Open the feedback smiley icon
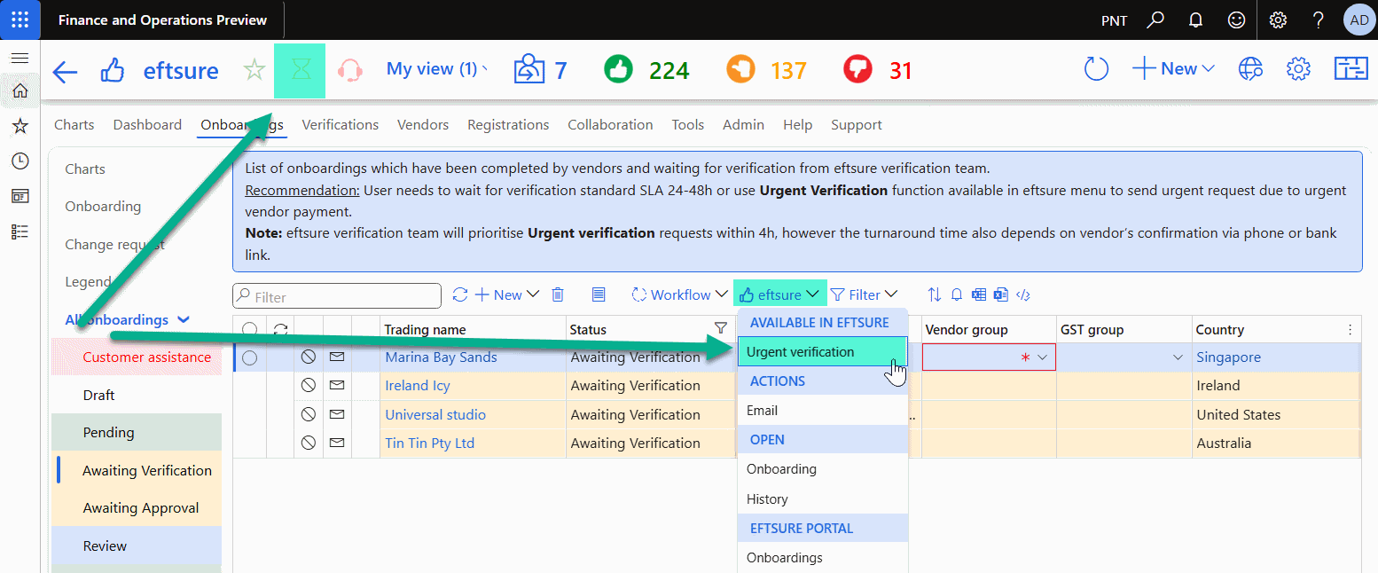This screenshot has height=573, width=1378. coord(1235,20)
